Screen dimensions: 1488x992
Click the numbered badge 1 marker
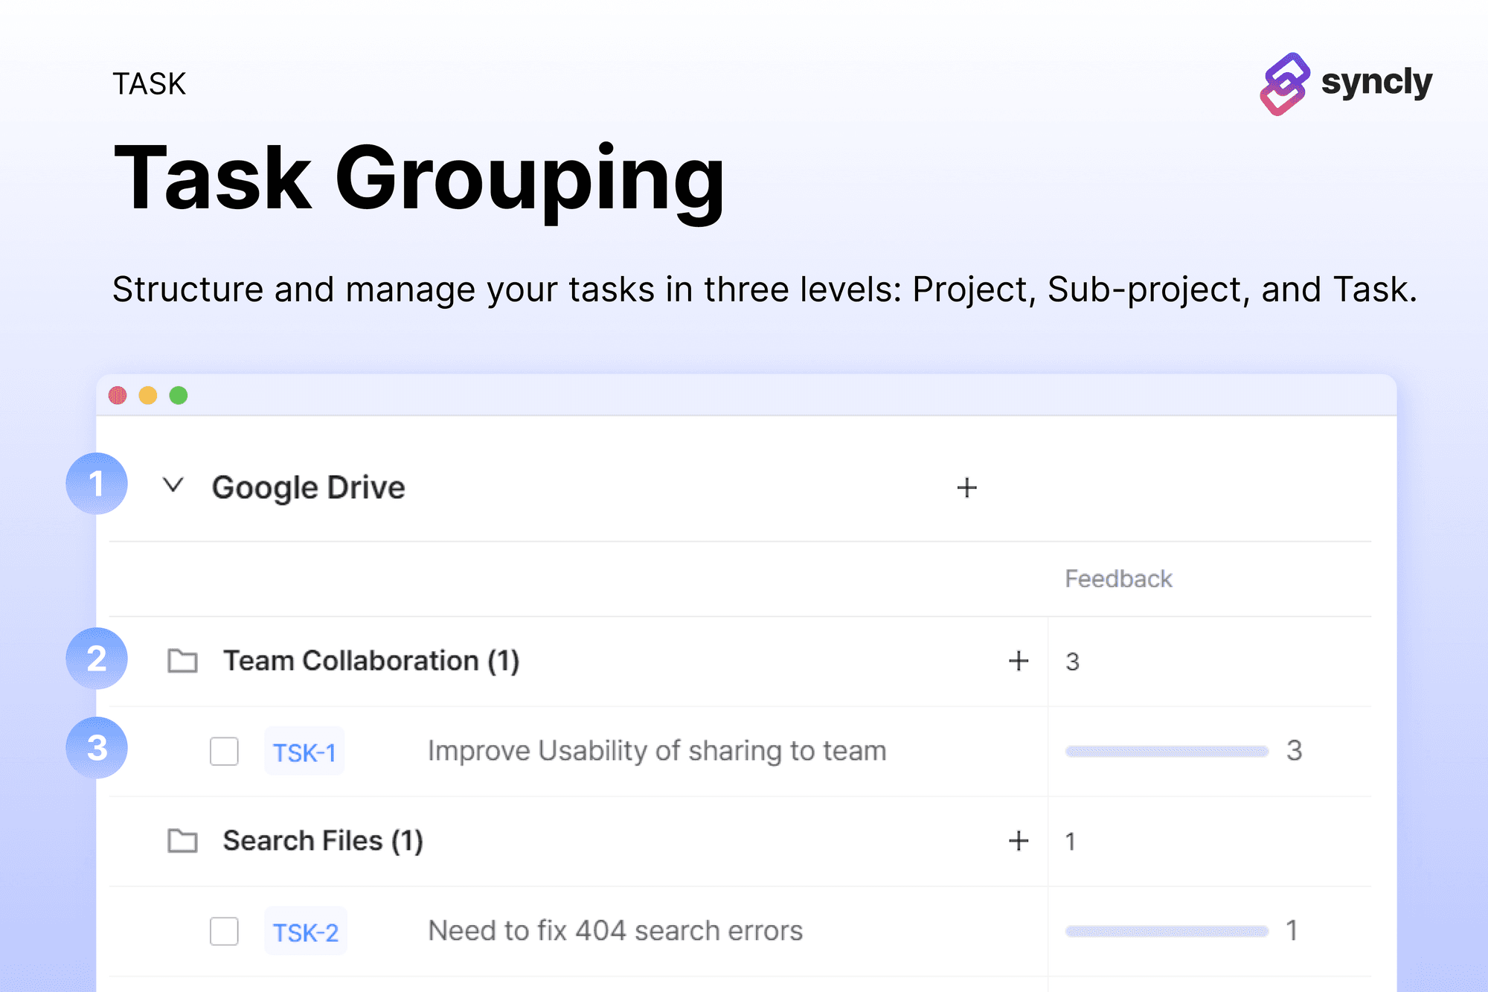(97, 484)
